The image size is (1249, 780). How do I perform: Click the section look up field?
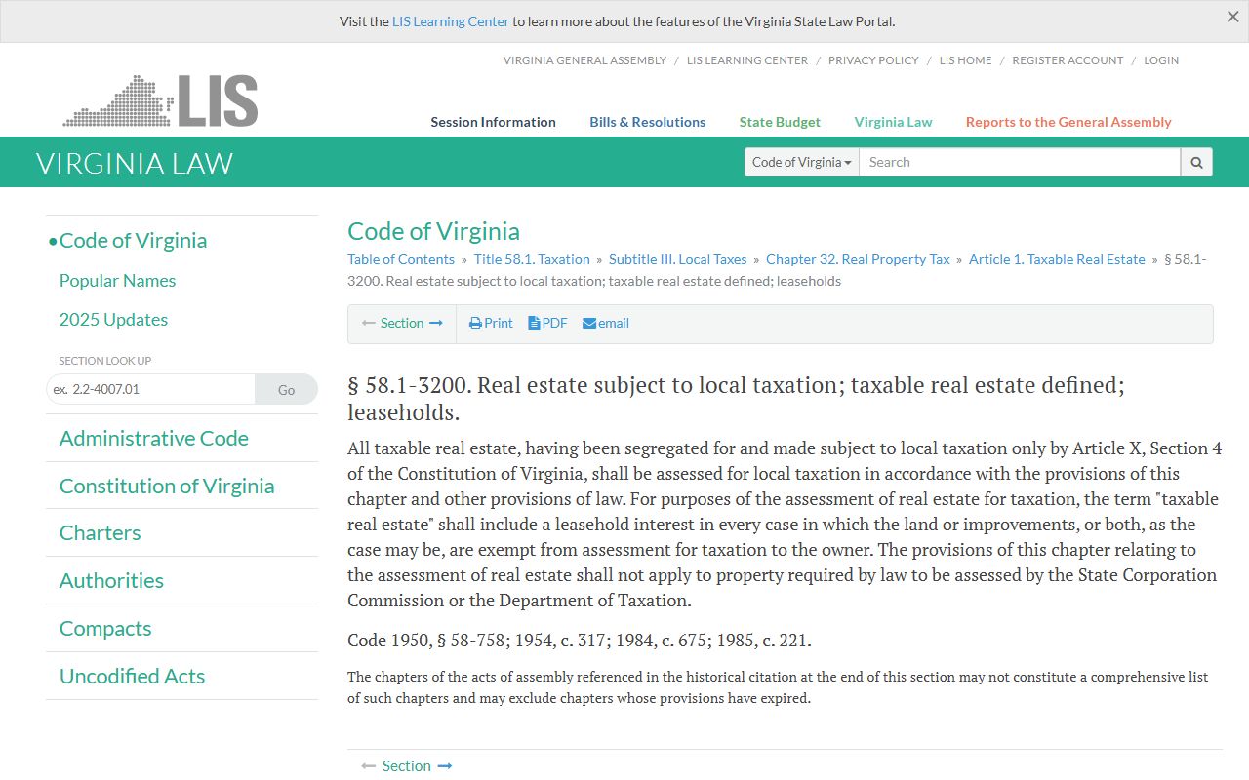(x=150, y=389)
